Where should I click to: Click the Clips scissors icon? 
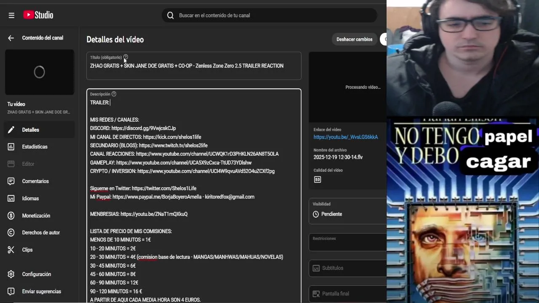(x=11, y=250)
